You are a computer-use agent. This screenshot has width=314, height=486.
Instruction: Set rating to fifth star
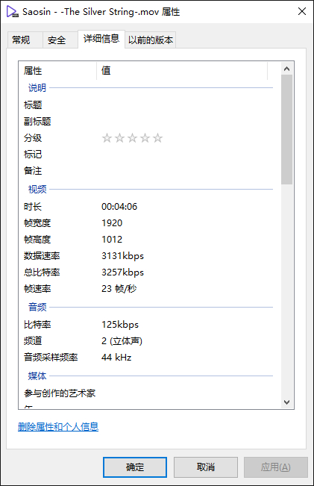pos(157,138)
